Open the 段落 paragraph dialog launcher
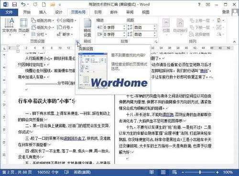Screen dimensions: 239x176 (x=156, y=42)
